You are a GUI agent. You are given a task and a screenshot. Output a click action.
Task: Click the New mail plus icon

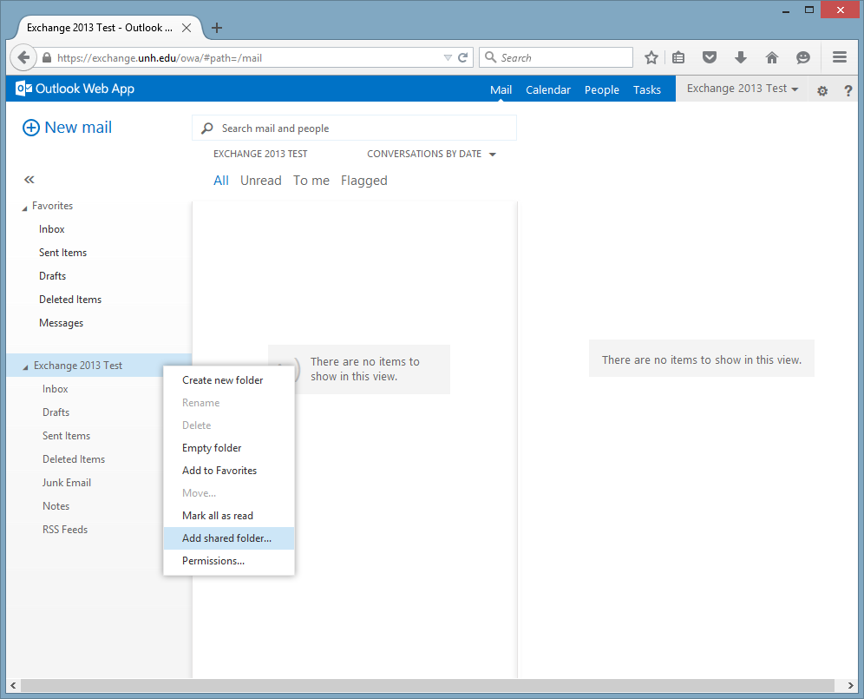pyautogui.click(x=30, y=127)
